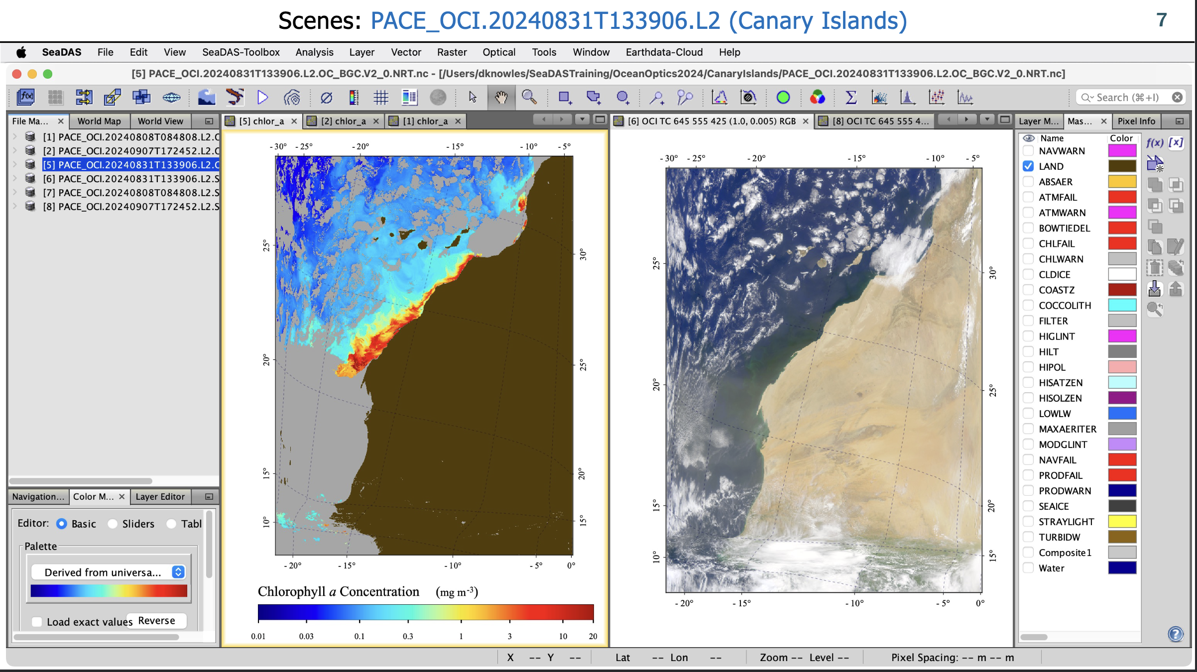The height and width of the screenshot is (672, 1197).
Task: Enable the CLDICE mask checkbox
Action: click(x=1028, y=274)
